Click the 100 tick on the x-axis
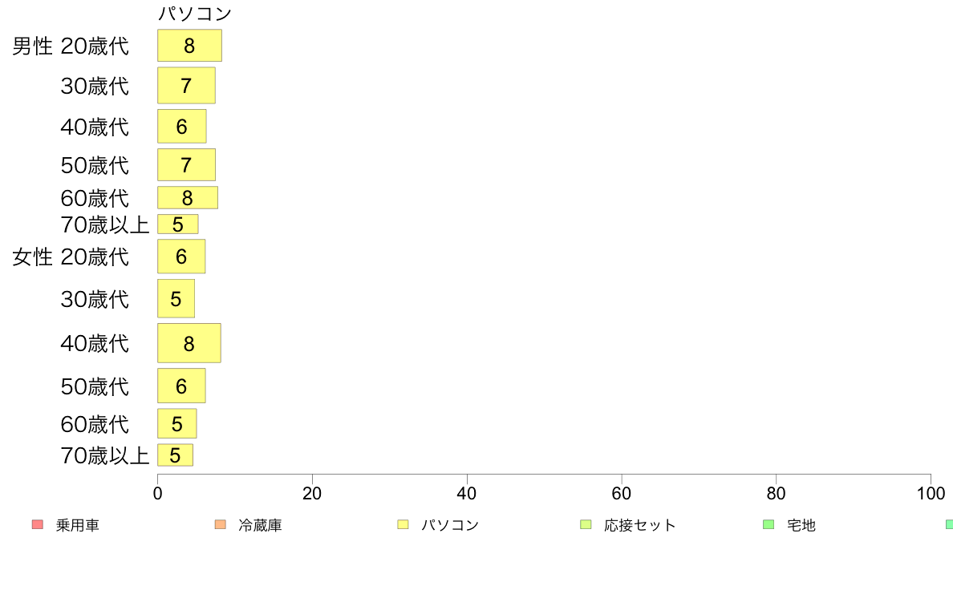 [931, 494]
